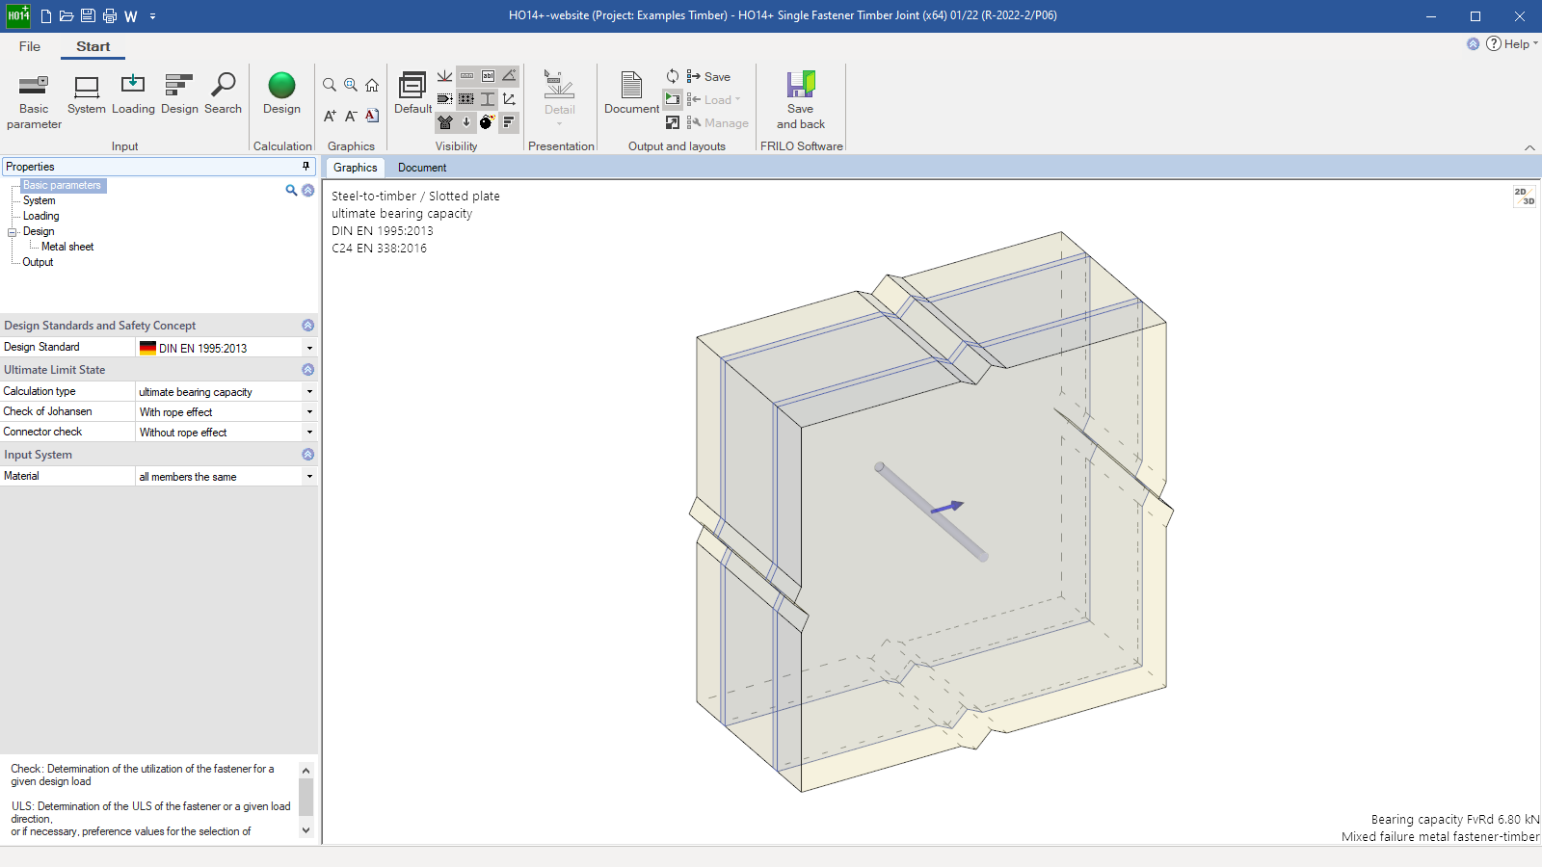Switch to the Document tab
This screenshot has width=1542, height=867.
[x=422, y=168]
